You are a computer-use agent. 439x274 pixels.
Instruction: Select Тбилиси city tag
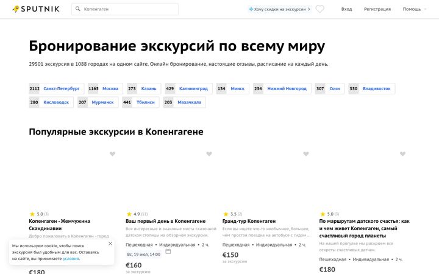[141, 102]
